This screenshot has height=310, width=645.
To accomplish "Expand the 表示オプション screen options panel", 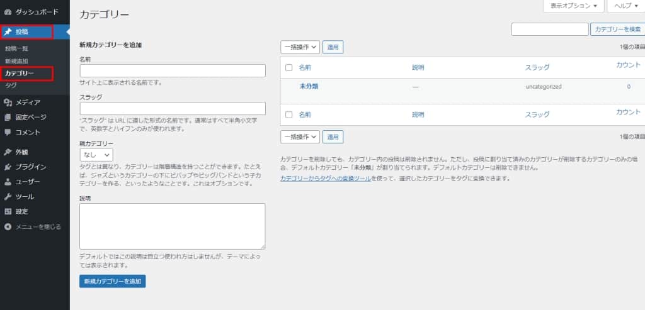I will [574, 6].
